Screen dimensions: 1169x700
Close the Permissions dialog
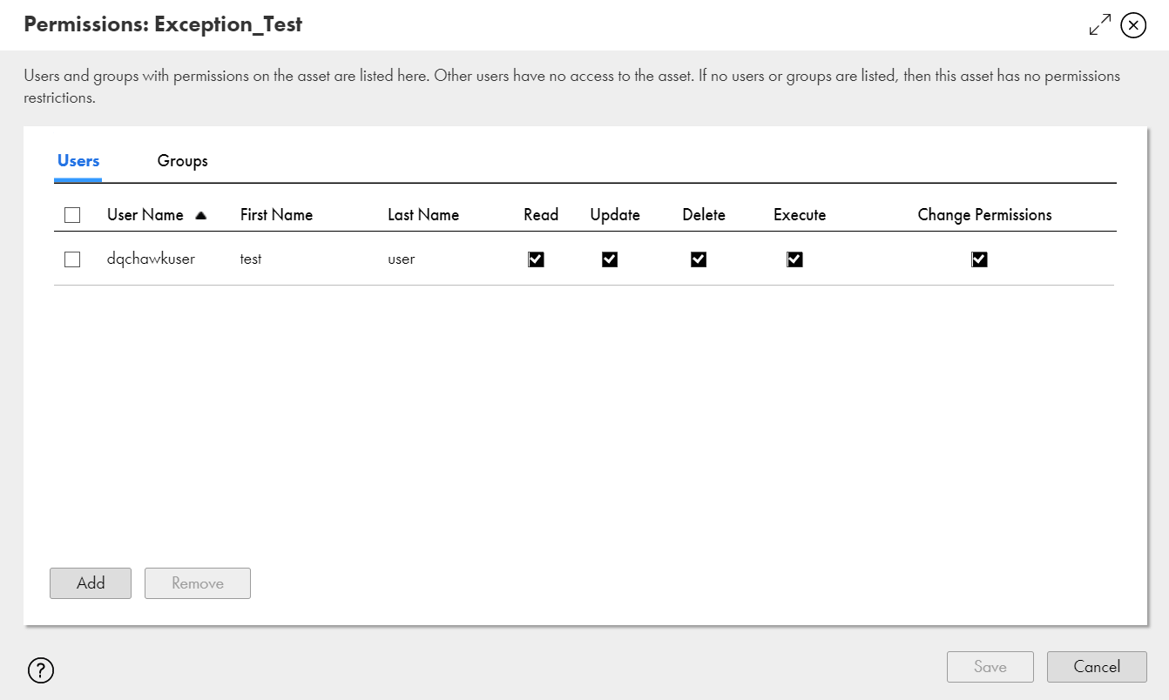click(1133, 25)
